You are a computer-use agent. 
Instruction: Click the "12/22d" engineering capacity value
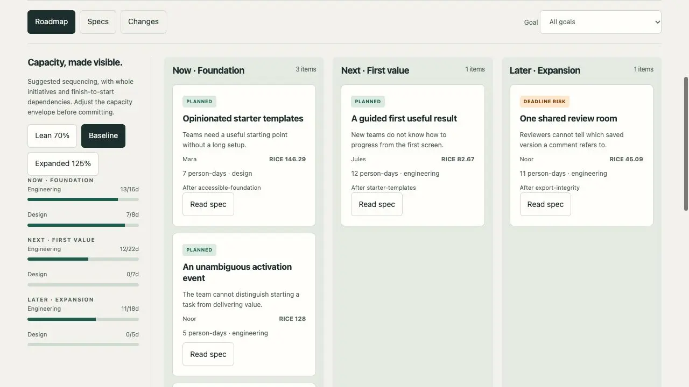pyautogui.click(x=129, y=249)
